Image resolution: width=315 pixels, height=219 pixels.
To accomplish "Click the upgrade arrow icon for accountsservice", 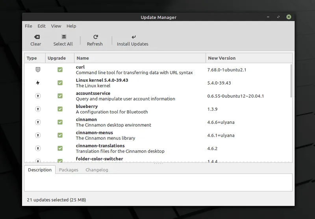I will pyautogui.click(x=38, y=96).
